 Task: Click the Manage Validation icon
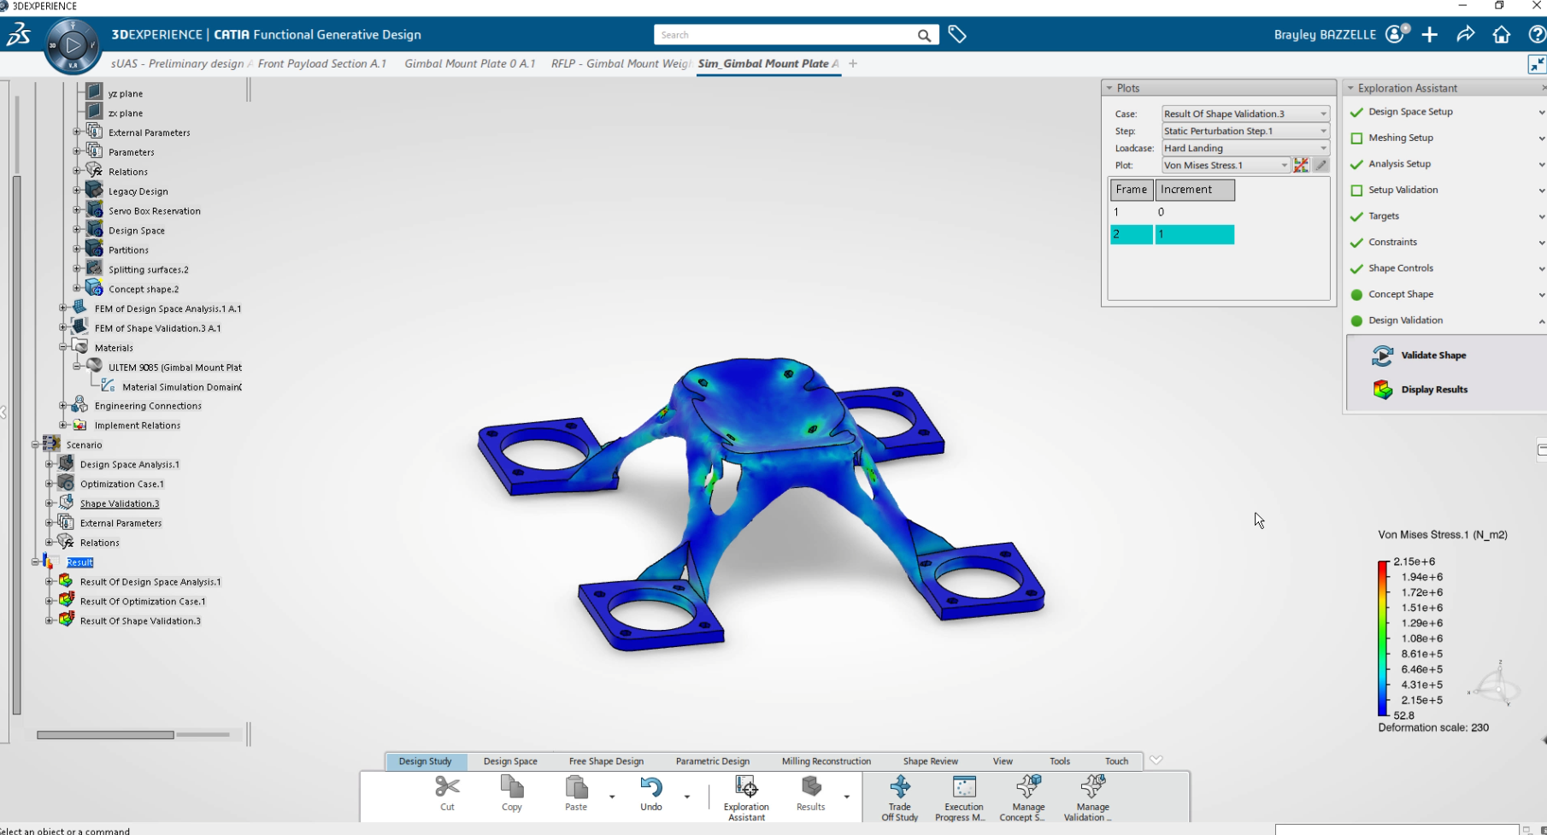tap(1091, 787)
